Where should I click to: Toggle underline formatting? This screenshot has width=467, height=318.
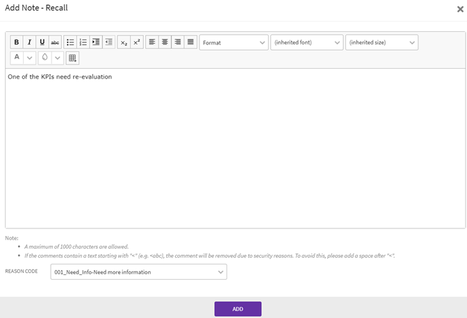pyautogui.click(x=42, y=42)
